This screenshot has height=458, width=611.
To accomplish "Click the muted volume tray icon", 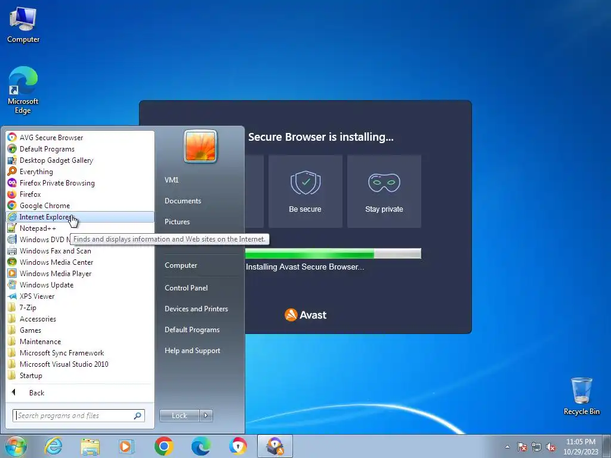I will pyautogui.click(x=551, y=447).
